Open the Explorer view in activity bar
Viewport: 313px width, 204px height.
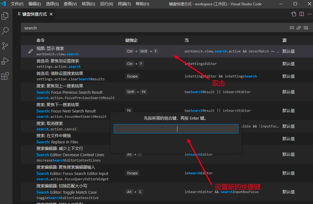(5, 16)
